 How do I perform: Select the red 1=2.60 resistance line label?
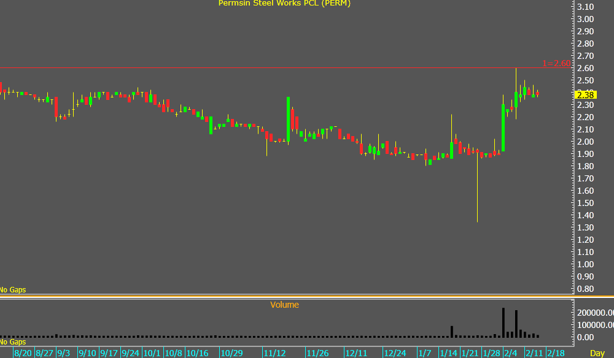click(x=556, y=63)
